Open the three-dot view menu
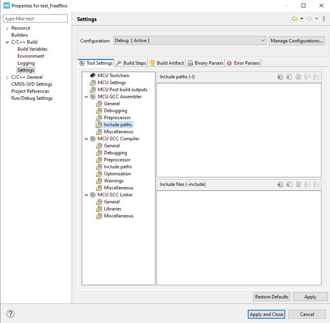The width and height of the screenshot is (330, 323). (x=324, y=19)
